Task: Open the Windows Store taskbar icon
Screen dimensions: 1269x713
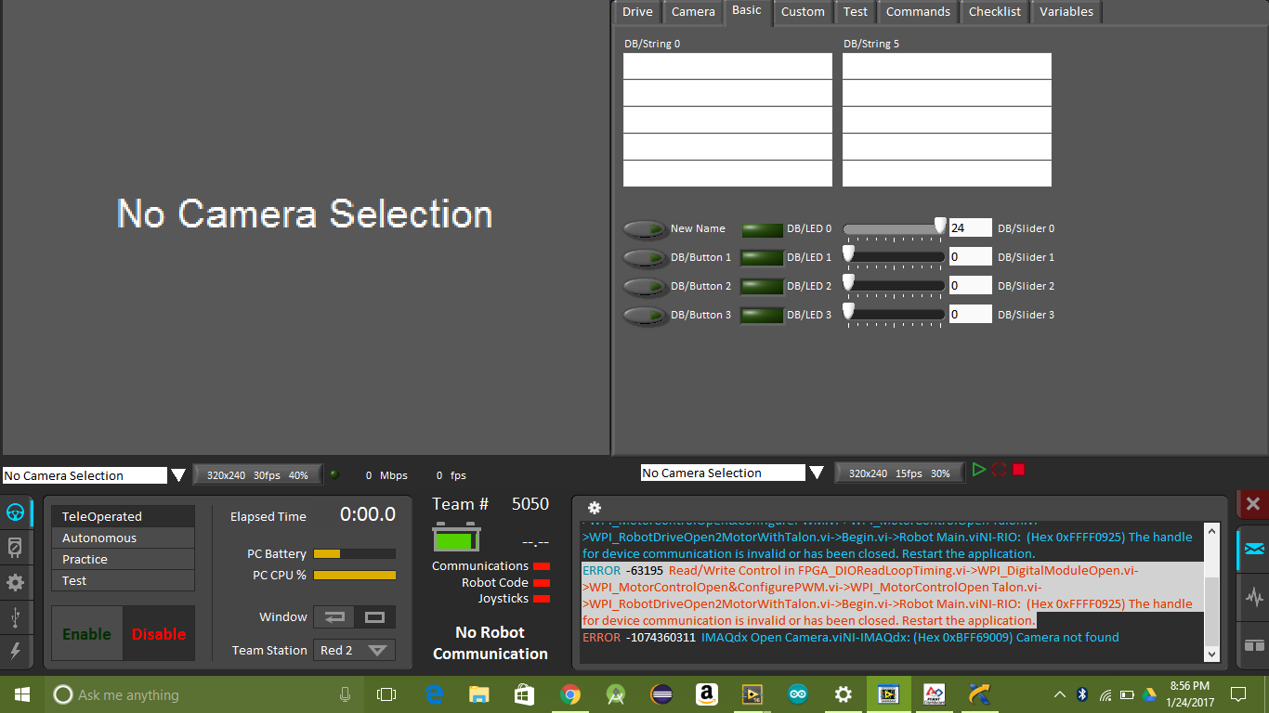Action: 524,694
